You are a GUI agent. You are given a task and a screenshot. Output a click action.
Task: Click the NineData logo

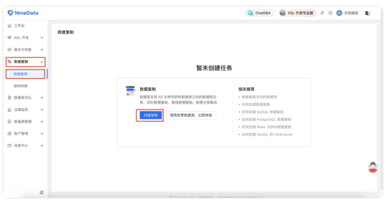coord(23,13)
